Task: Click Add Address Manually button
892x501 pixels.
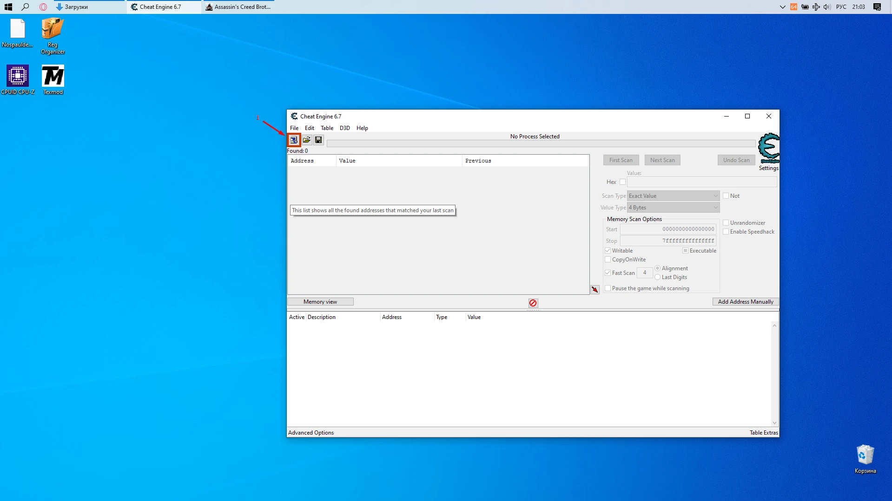Action: [x=745, y=302]
